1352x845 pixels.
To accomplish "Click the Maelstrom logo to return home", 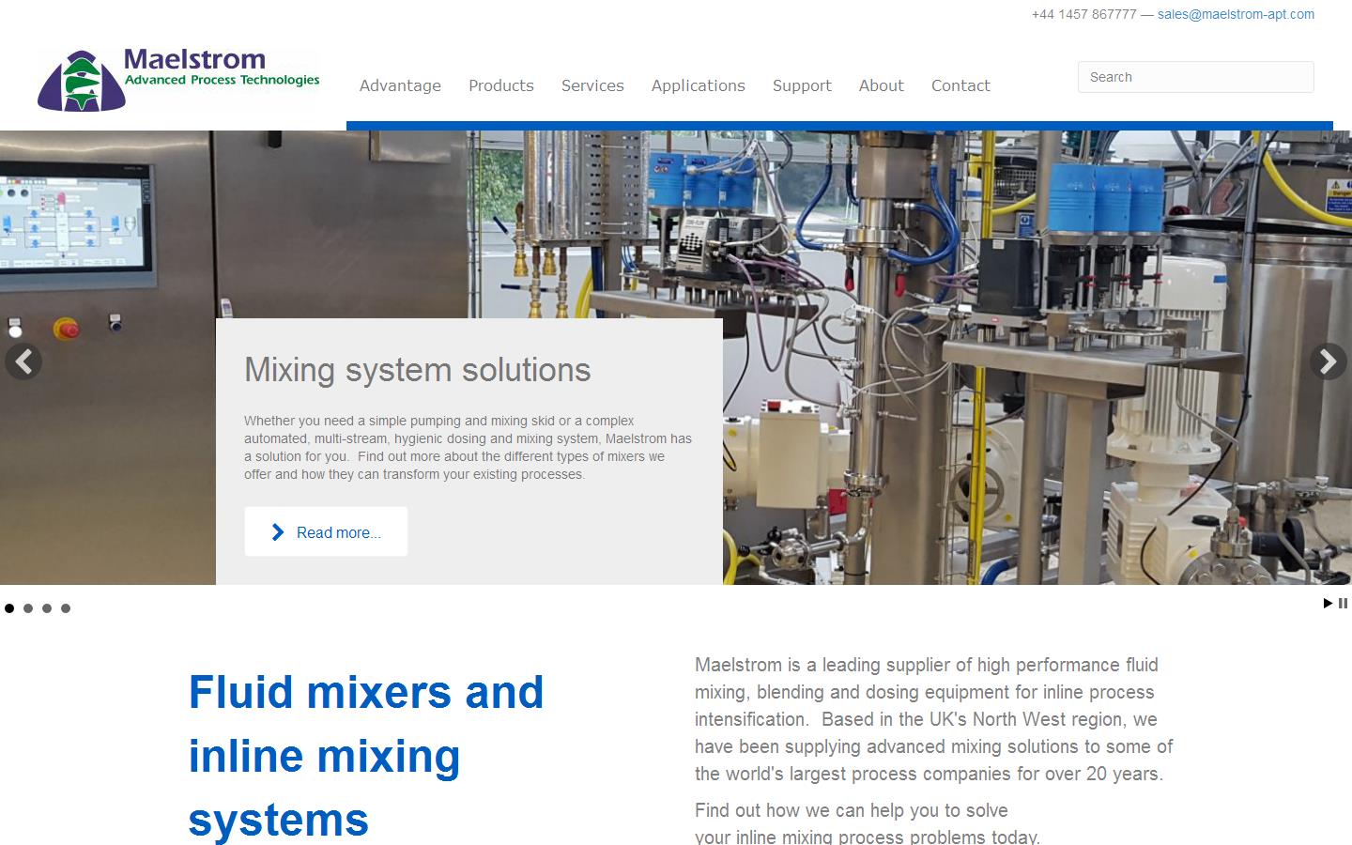I will (x=177, y=79).
